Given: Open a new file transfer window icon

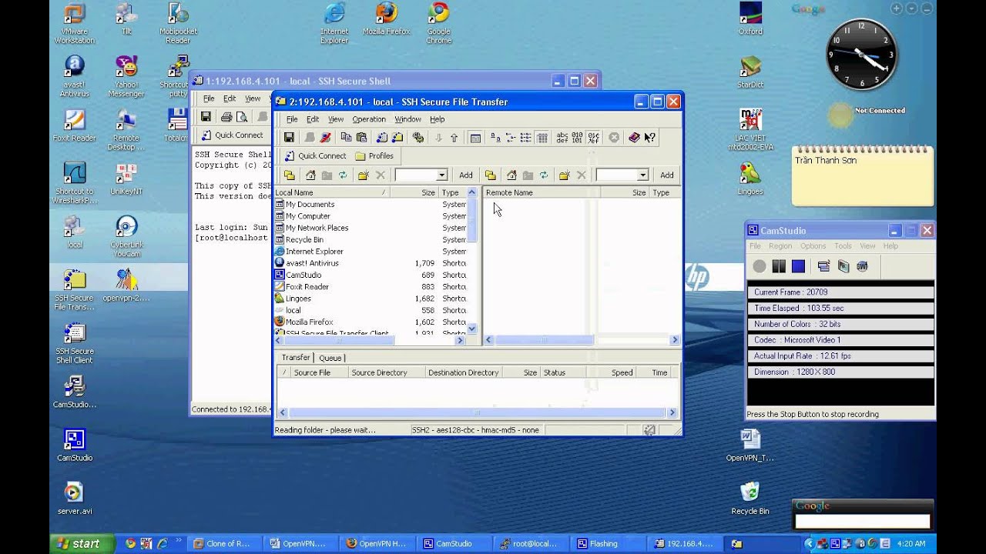Looking at the screenshot, I should 397,138.
